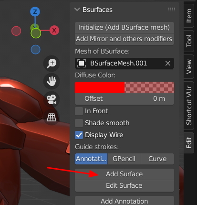
Task: Enable the Shade smooth checkbox
Action: pos(79,123)
